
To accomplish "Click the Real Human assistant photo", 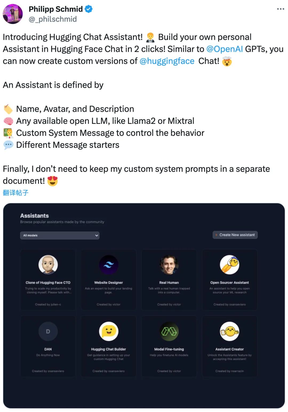I will [x=169, y=265].
